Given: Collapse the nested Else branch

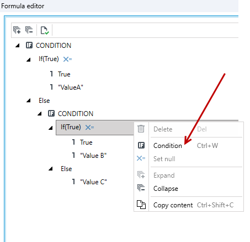Looking at the screenshot, I should [x=51, y=169].
